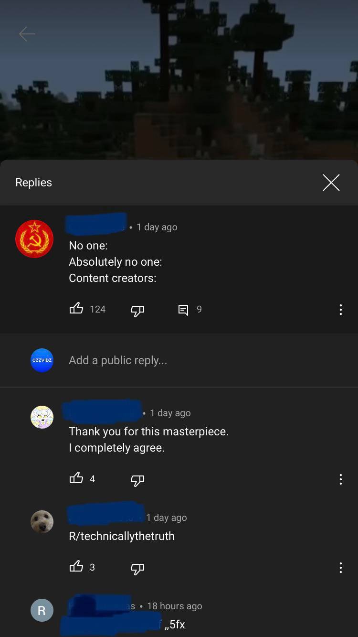Close the Replies panel
Screen dimensions: 358x637
point(331,183)
